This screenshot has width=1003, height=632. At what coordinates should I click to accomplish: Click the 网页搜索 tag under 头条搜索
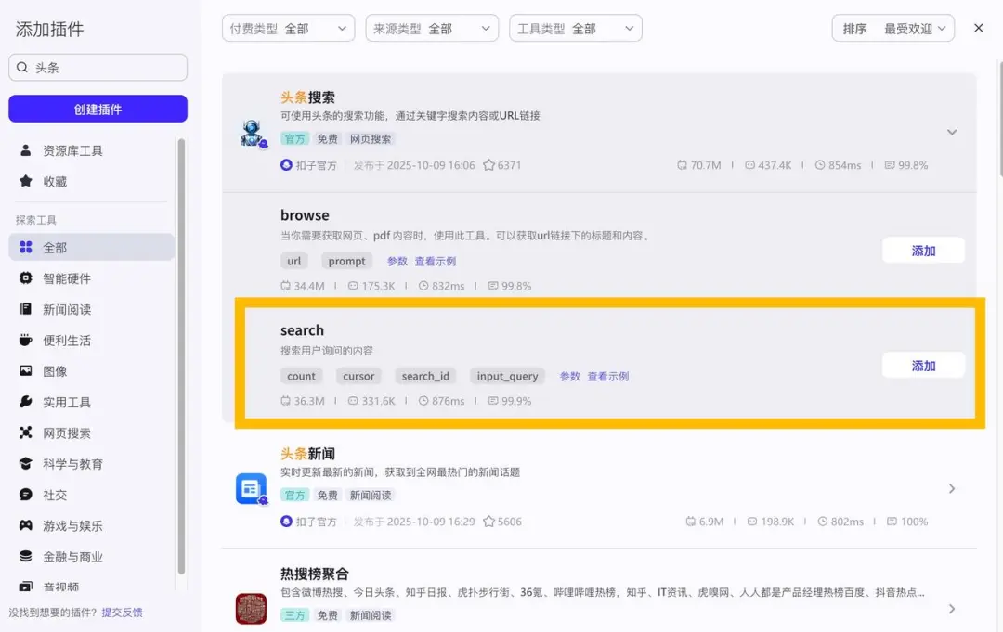(371, 138)
